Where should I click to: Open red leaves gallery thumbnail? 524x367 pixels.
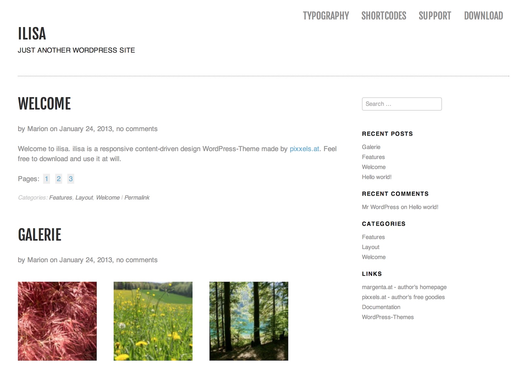coord(57,321)
